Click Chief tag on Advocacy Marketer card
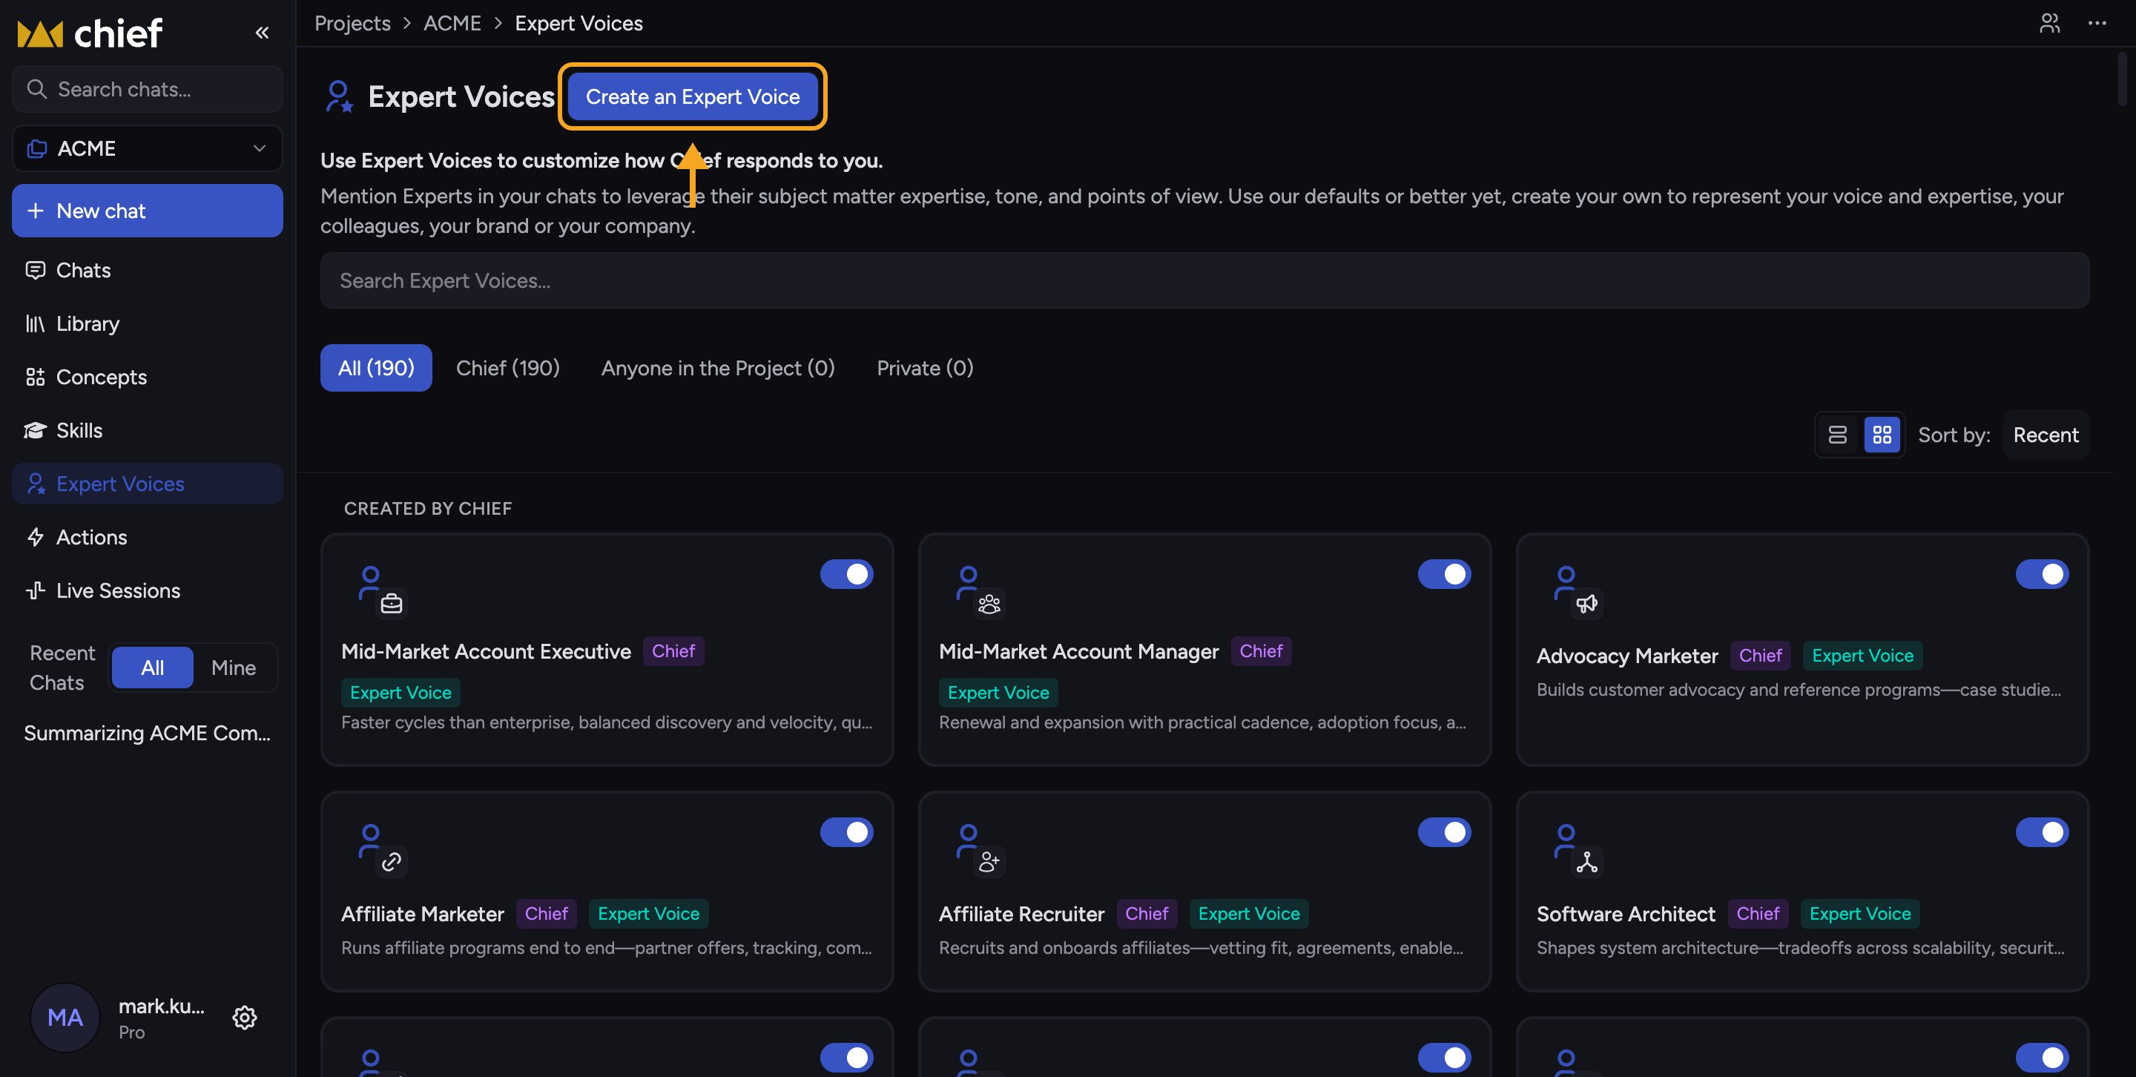The height and width of the screenshot is (1077, 2136). point(1759,656)
